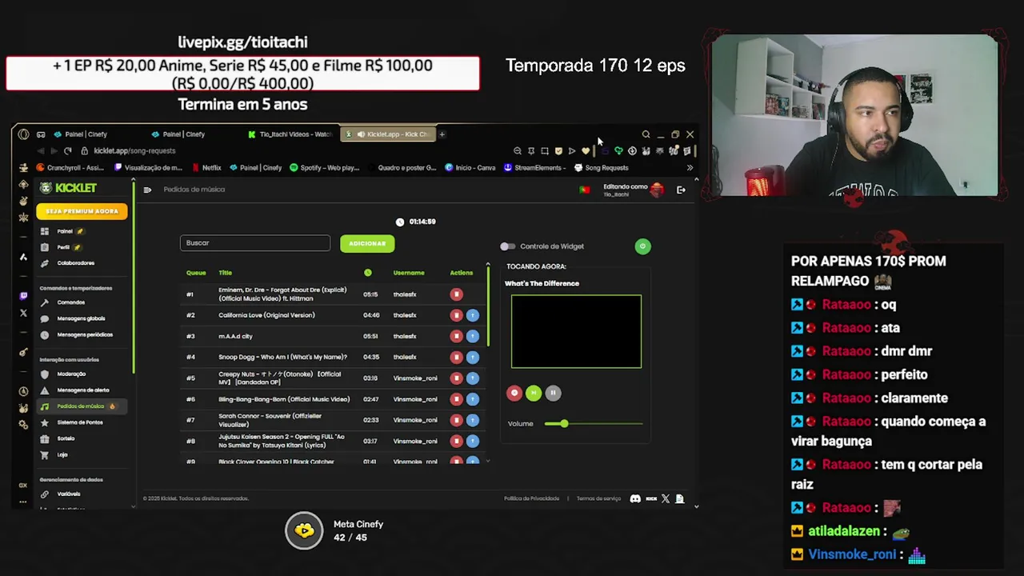Toggle the Controle de Widget switch

pos(507,246)
